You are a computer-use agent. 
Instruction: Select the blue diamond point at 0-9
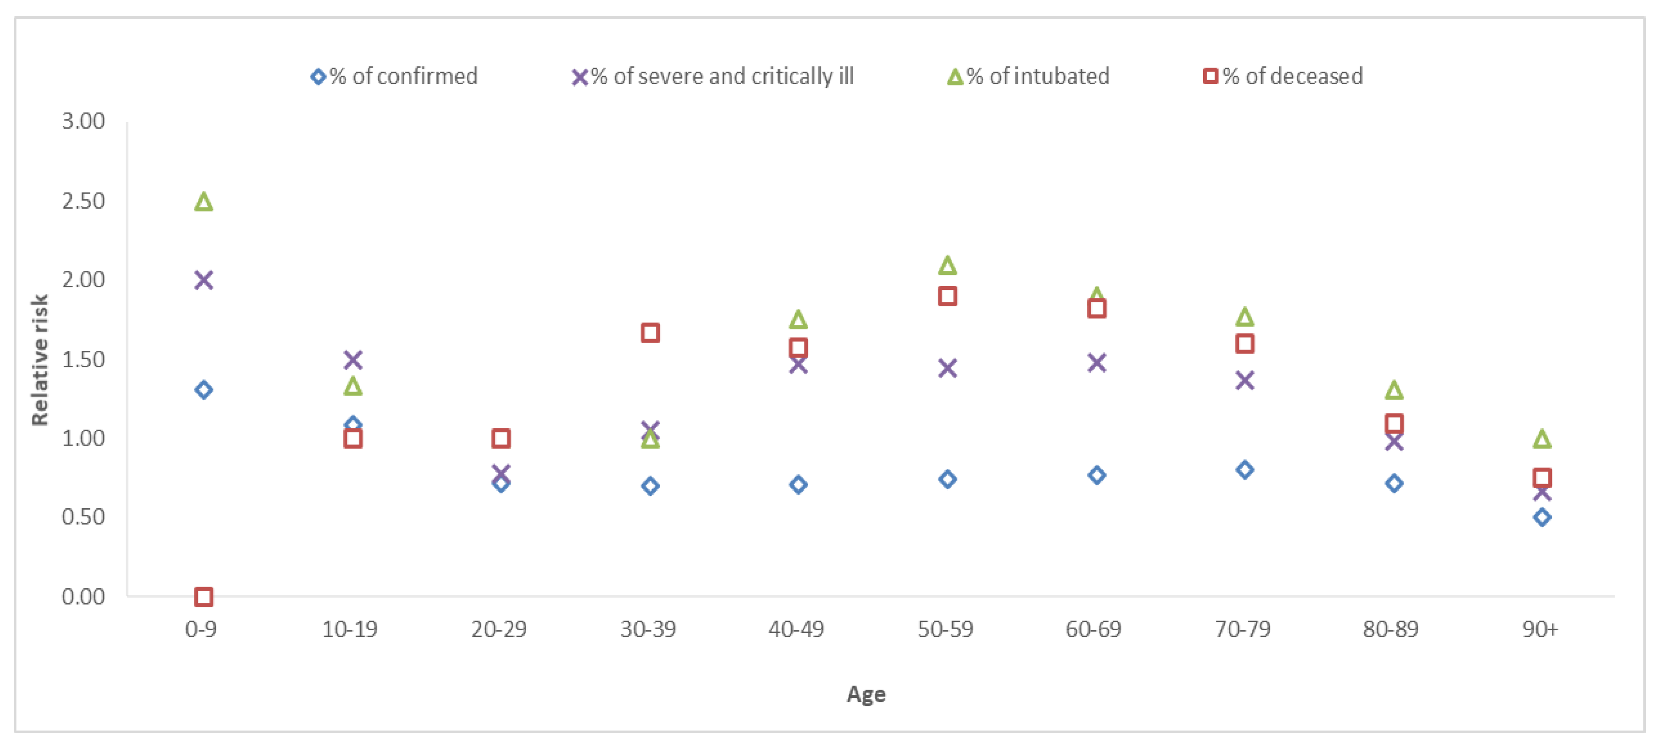click(204, 390)
